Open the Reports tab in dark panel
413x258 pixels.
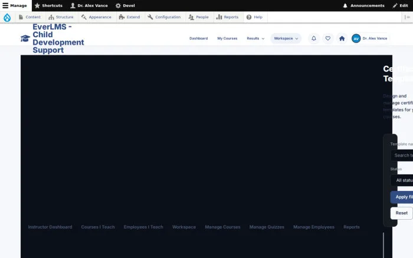click(x=352, y=227)
